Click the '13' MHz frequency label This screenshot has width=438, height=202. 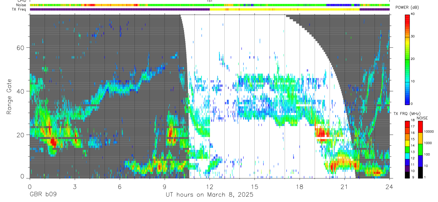[412, 152]
